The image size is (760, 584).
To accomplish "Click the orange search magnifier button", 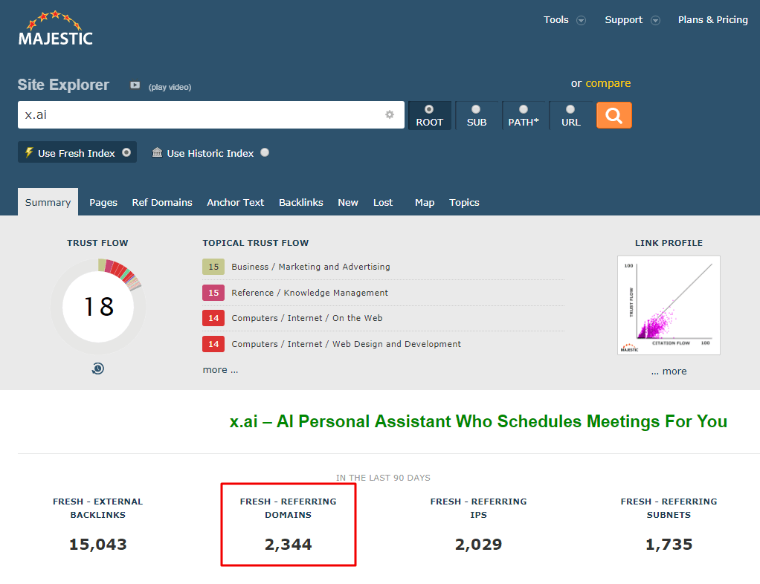I will click(x=614, y=115).
